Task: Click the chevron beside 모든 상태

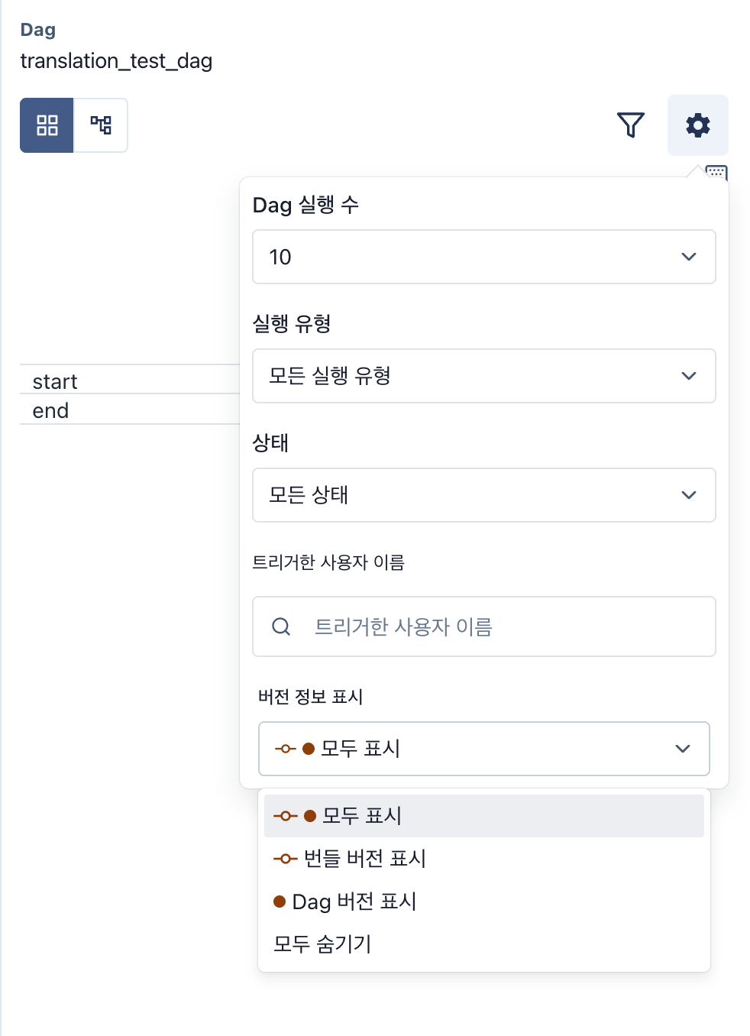Action: click(x=688, y=495)
